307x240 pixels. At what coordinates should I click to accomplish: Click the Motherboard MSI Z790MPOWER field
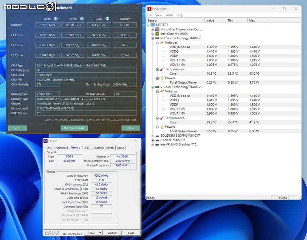coord(86,108)
